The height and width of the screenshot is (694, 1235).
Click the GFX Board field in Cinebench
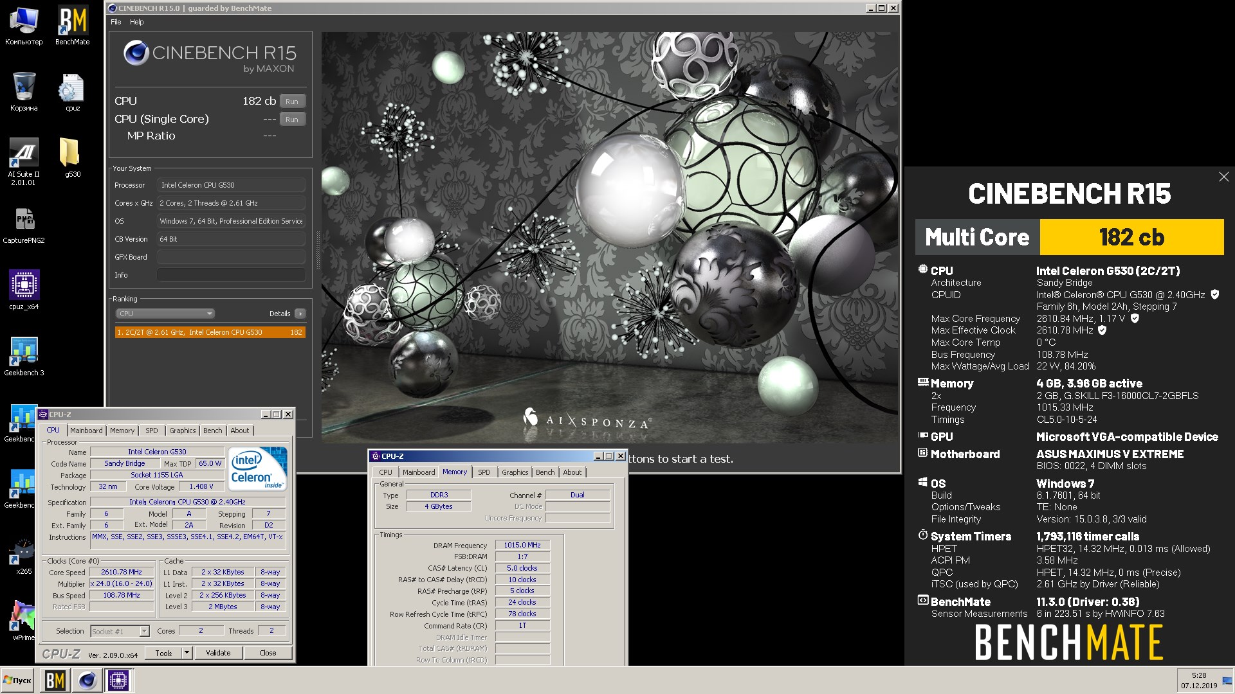coord(231,257)
